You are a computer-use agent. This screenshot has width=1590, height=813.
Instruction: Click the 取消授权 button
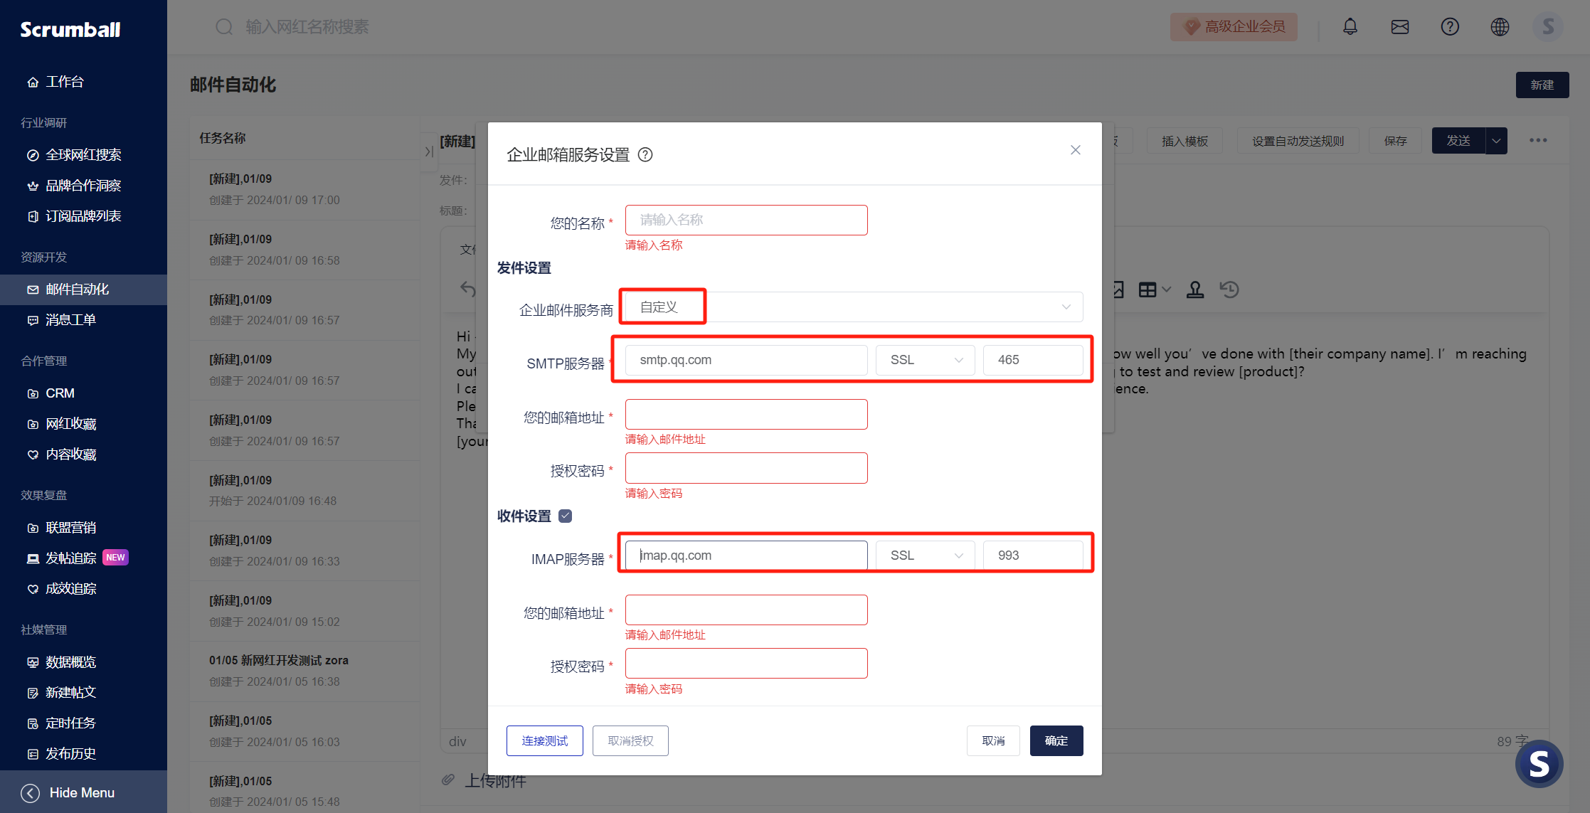pyautogui.click(x=630, y=741)
